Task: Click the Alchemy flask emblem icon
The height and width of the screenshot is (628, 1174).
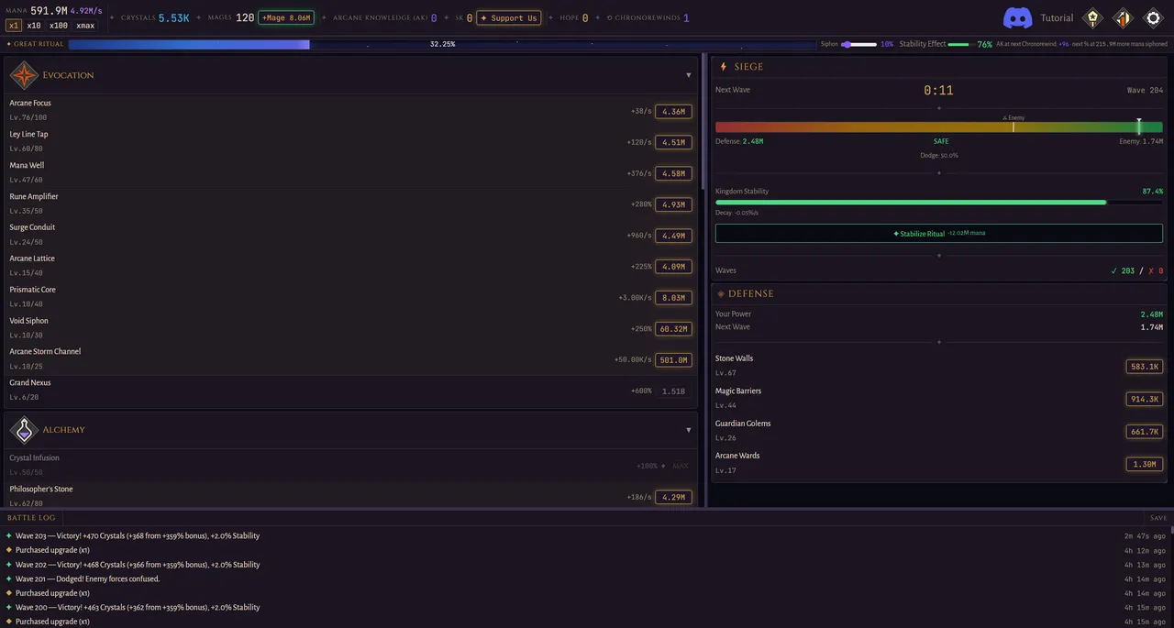Action: tap(24, 429)
